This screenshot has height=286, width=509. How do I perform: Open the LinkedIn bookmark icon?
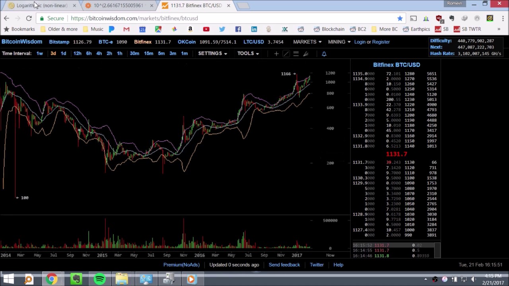click(x=254, y=29)
